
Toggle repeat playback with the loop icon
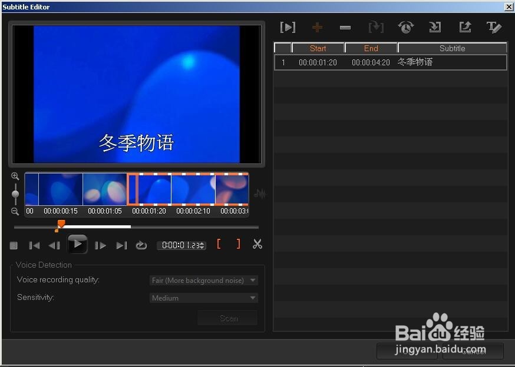coord(141,245)
